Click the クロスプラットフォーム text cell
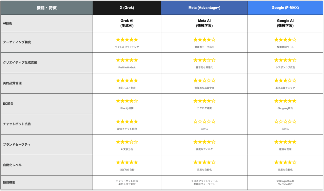 pyautogui.click(x=204, y=181)
